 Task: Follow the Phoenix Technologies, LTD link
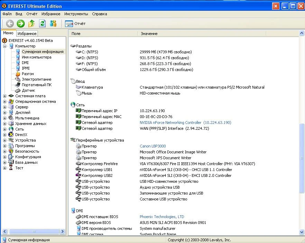click(x=162, y=217)
